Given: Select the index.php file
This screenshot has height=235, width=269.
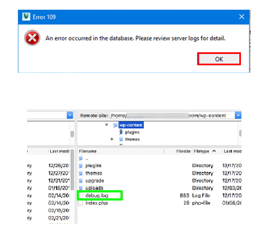Looking at the screenshot, I should pyautogui.click(x=97, y=203).
